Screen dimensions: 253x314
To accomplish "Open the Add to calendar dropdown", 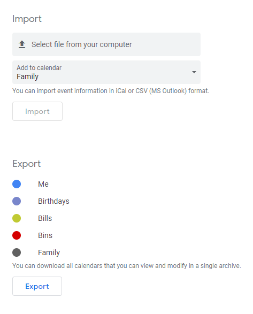I will 106,72.
